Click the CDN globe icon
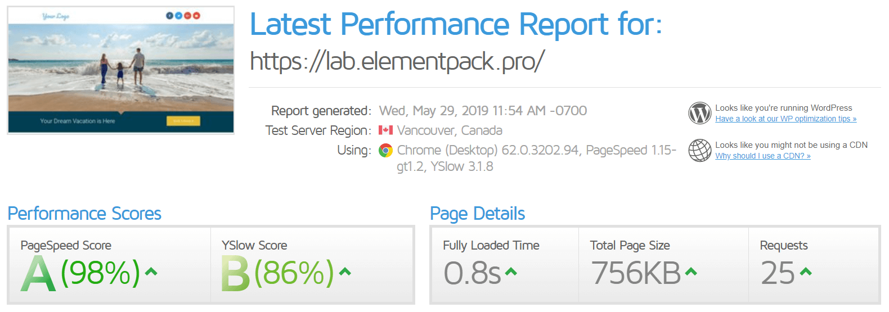This screenshot has width=889, height=312. pos(700,150)
